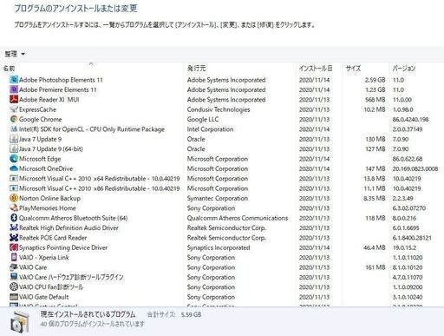
Task: Sort by the 発行元 column header
Action: coord(197,69)
